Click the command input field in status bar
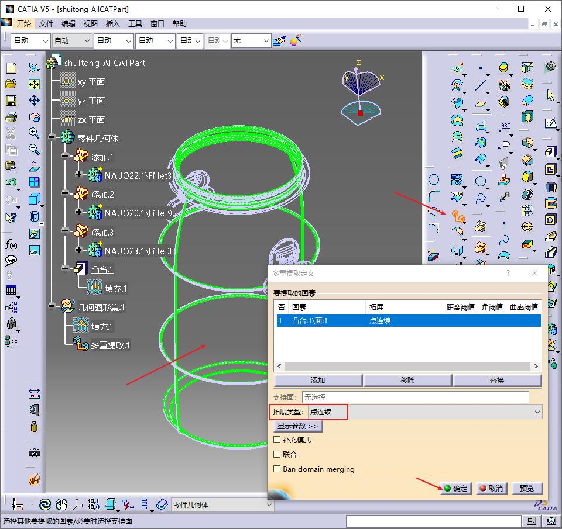Screen dimensions: 562x529 [x=433, y=521]
